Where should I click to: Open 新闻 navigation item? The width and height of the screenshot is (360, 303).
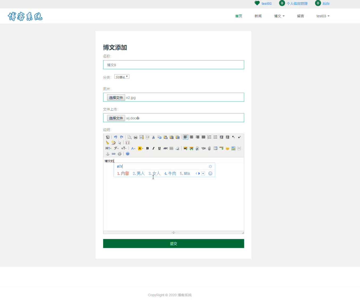258,16
